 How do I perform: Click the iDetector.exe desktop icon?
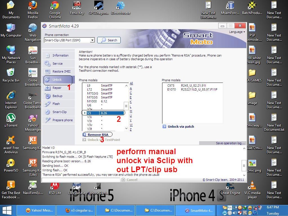[x=121, y=8]
